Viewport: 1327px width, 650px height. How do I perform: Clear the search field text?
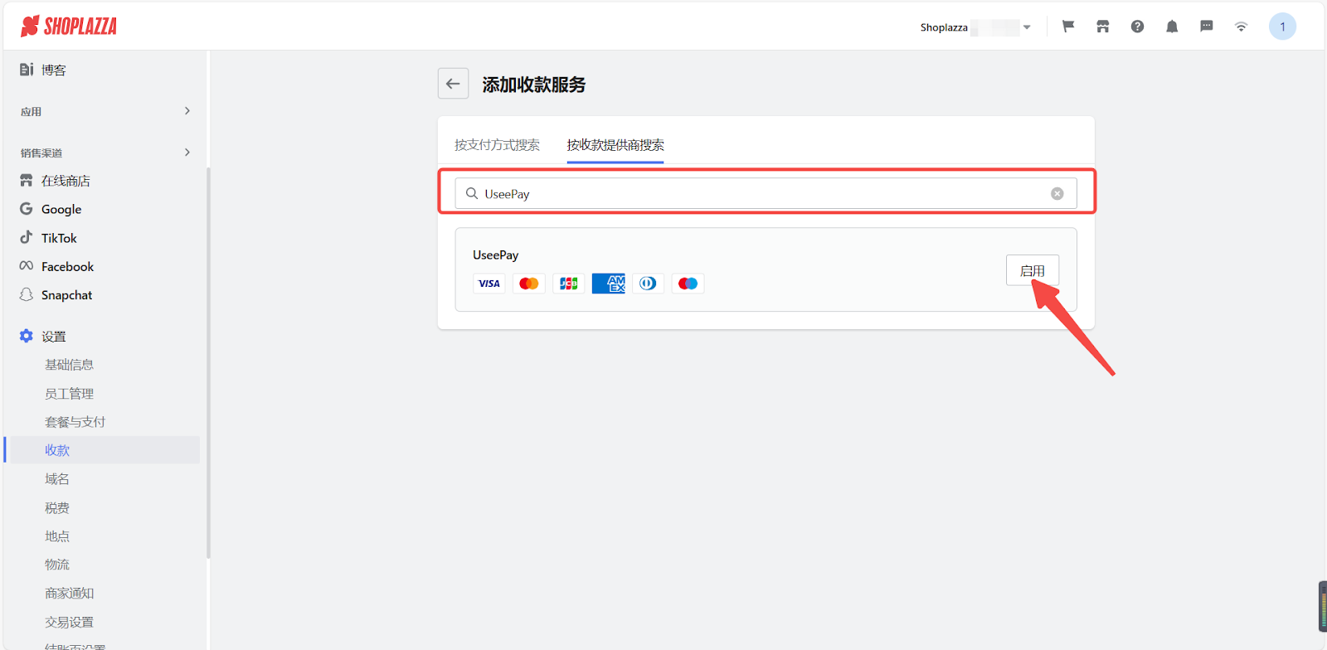coord(1057,193)
